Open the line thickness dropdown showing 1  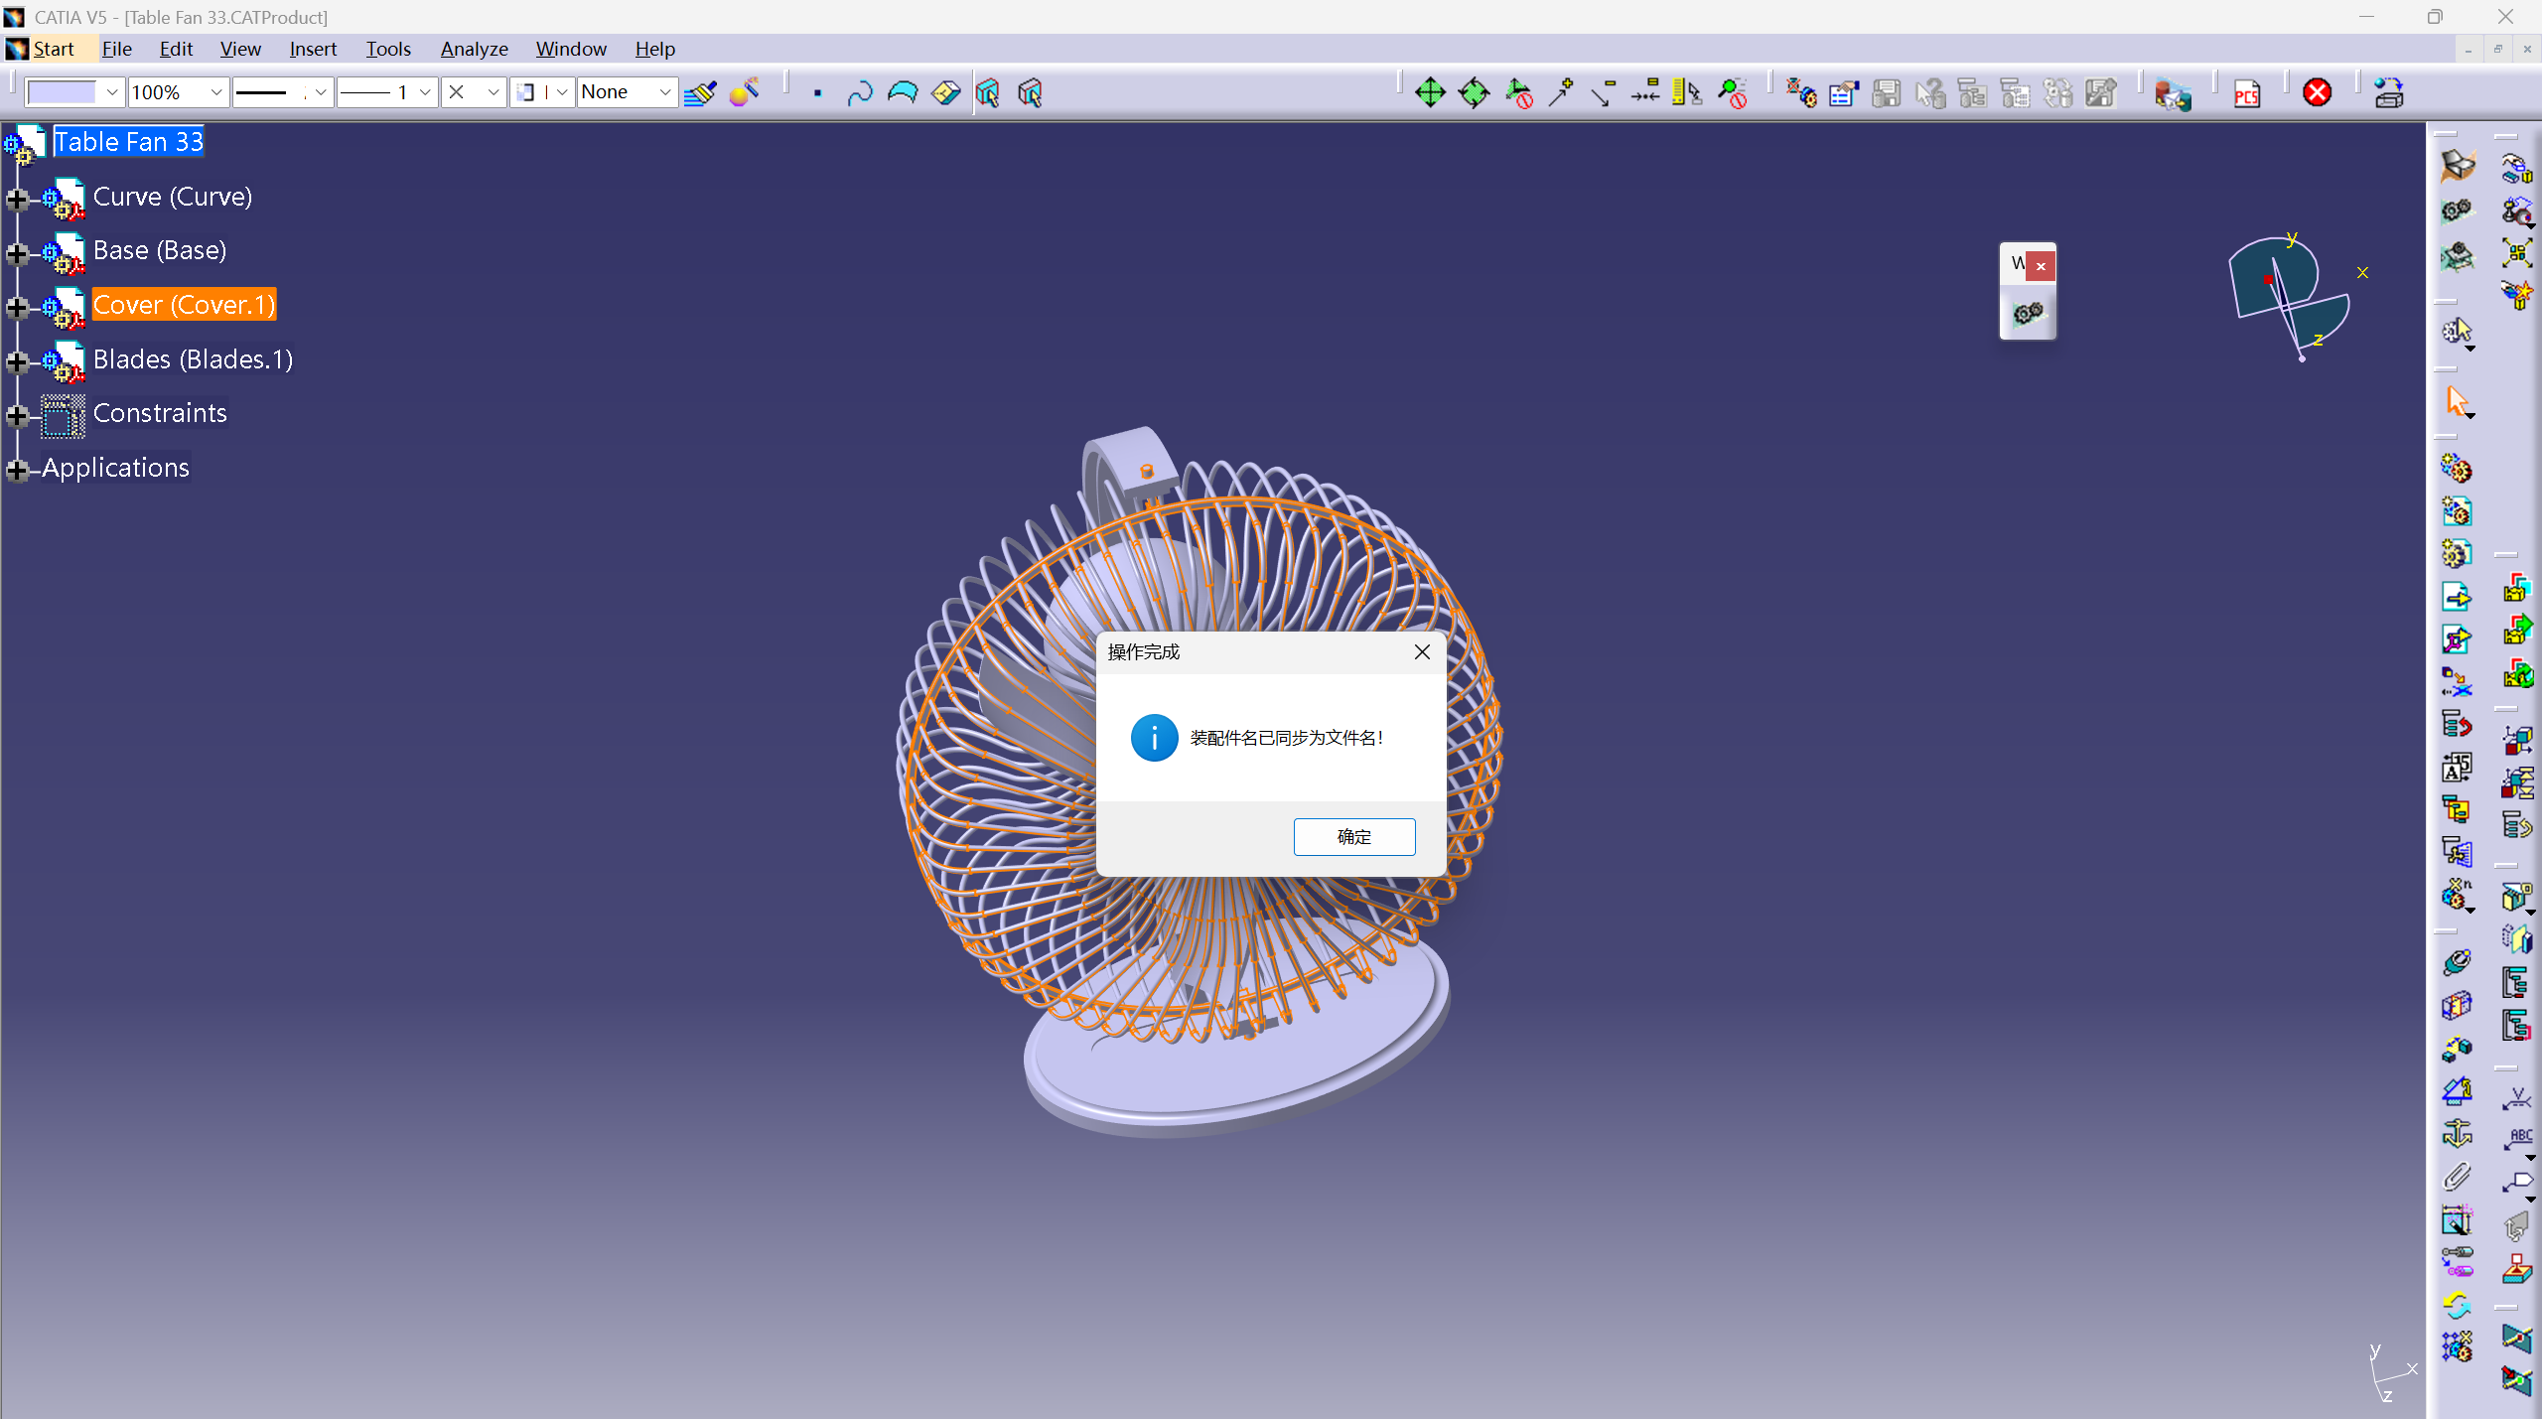pos(425,92)
